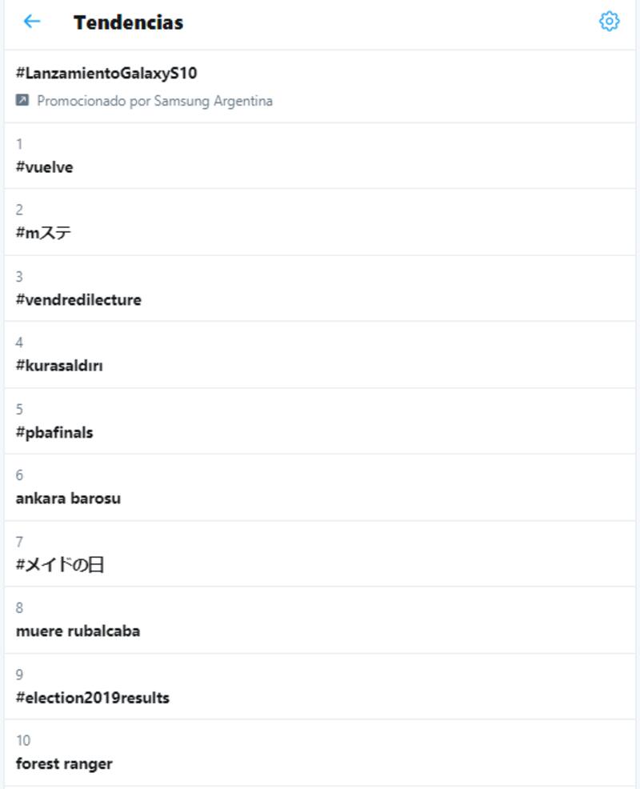Open promoted trend #LanzamientoGalaxyS10
Screen dimensions: 640x789
[x=106, y=74]
